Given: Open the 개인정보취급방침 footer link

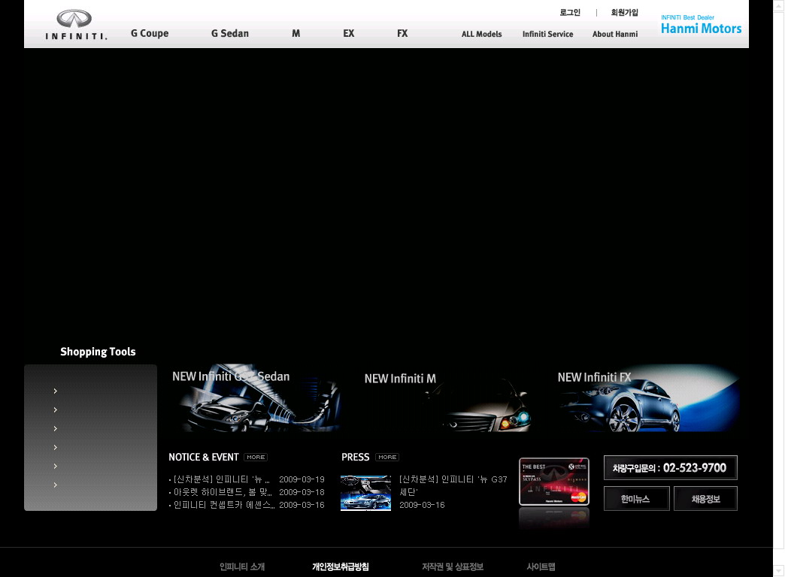Looking at the screenshot, I should [x=341, y=567].
